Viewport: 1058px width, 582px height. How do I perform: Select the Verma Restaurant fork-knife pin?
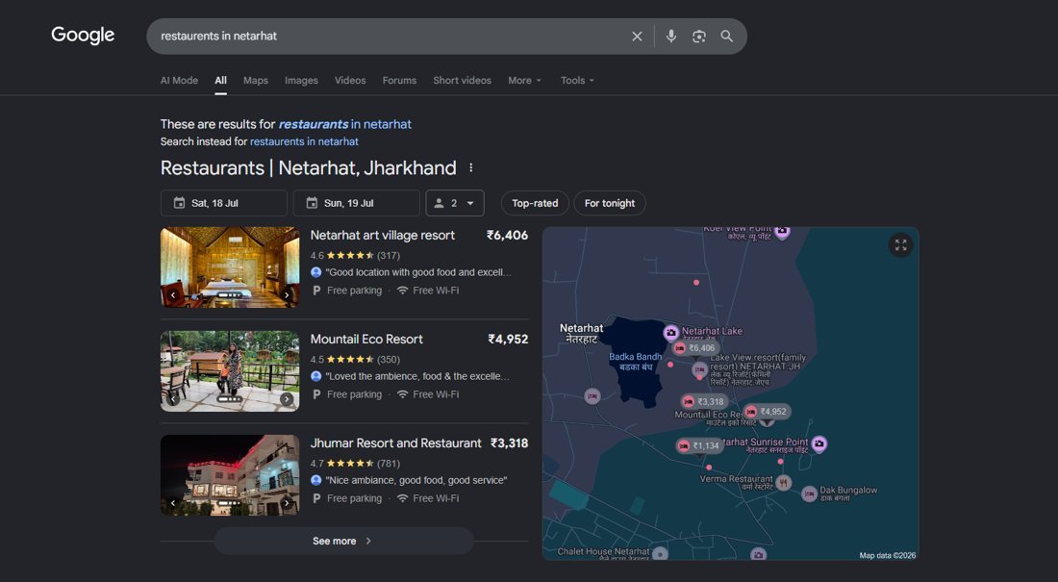[783, 483]
